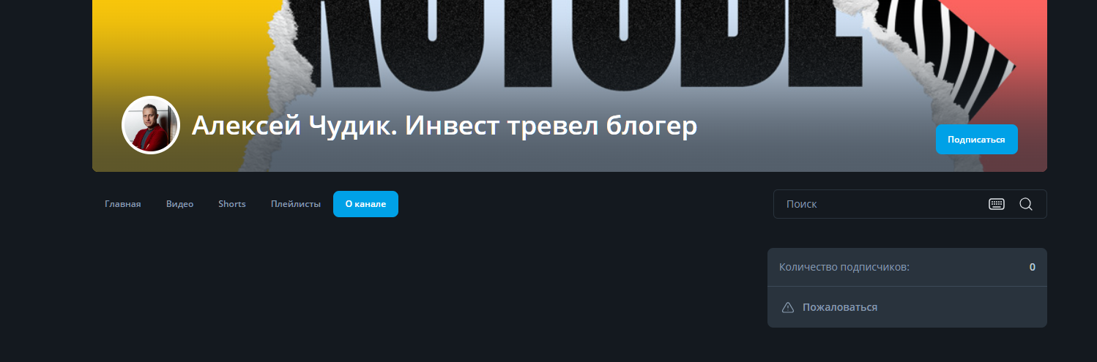Viewport: 1097px width, 362px height.
Task: Click the Количество подписчиков label
Action: 844,267
